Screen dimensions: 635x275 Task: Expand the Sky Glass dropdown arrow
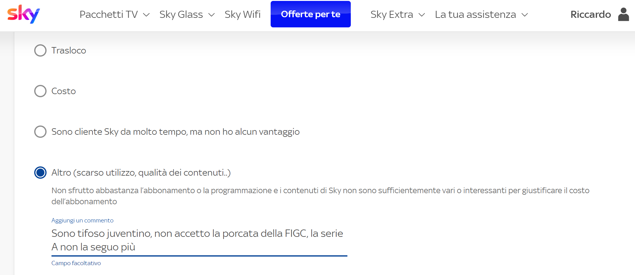(x=211, y=15)
